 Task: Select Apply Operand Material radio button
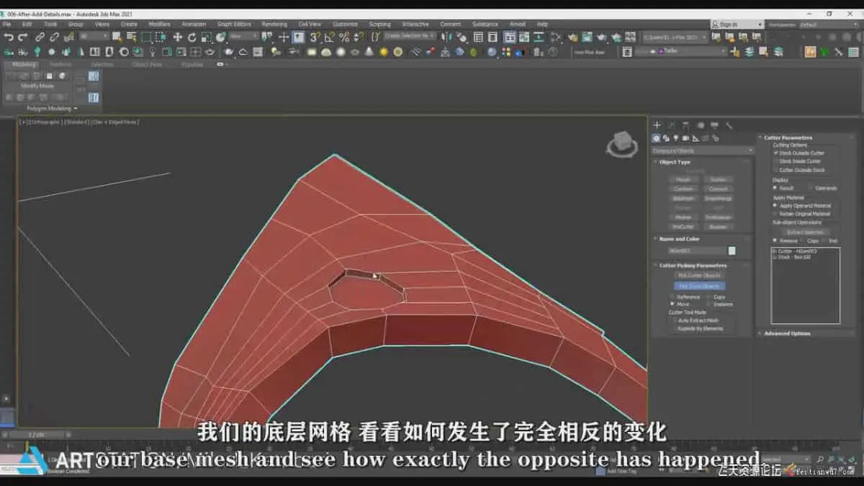click(801, 205)
